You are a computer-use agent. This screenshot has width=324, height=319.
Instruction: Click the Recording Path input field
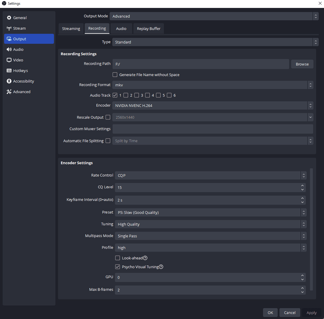[x=201, y=64]
